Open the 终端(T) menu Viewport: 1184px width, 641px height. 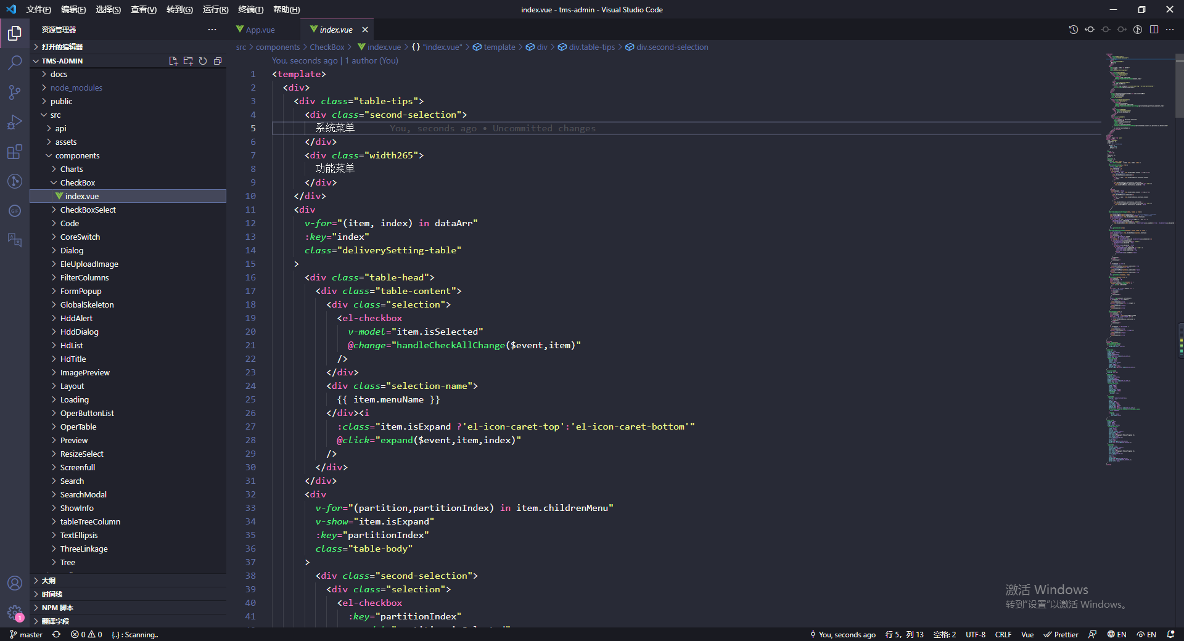[x=250, y=9]
